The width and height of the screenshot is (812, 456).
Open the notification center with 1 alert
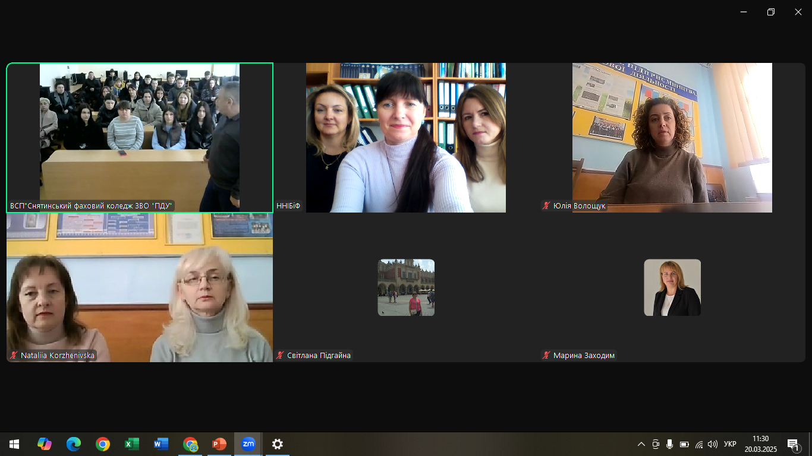(x=793, y=444)
